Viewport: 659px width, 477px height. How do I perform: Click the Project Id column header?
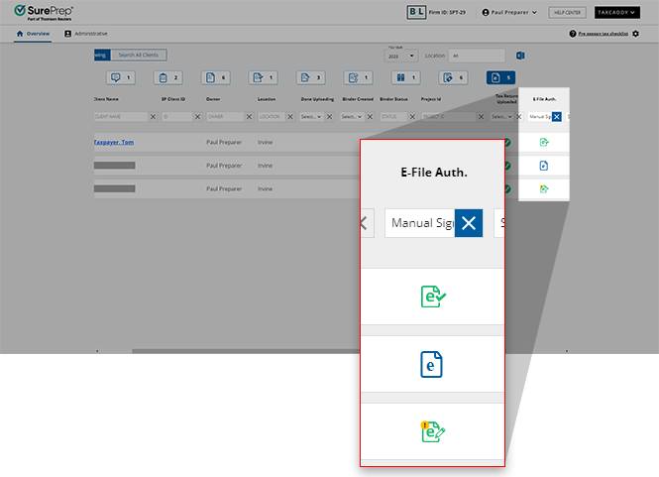pos(431,99)
